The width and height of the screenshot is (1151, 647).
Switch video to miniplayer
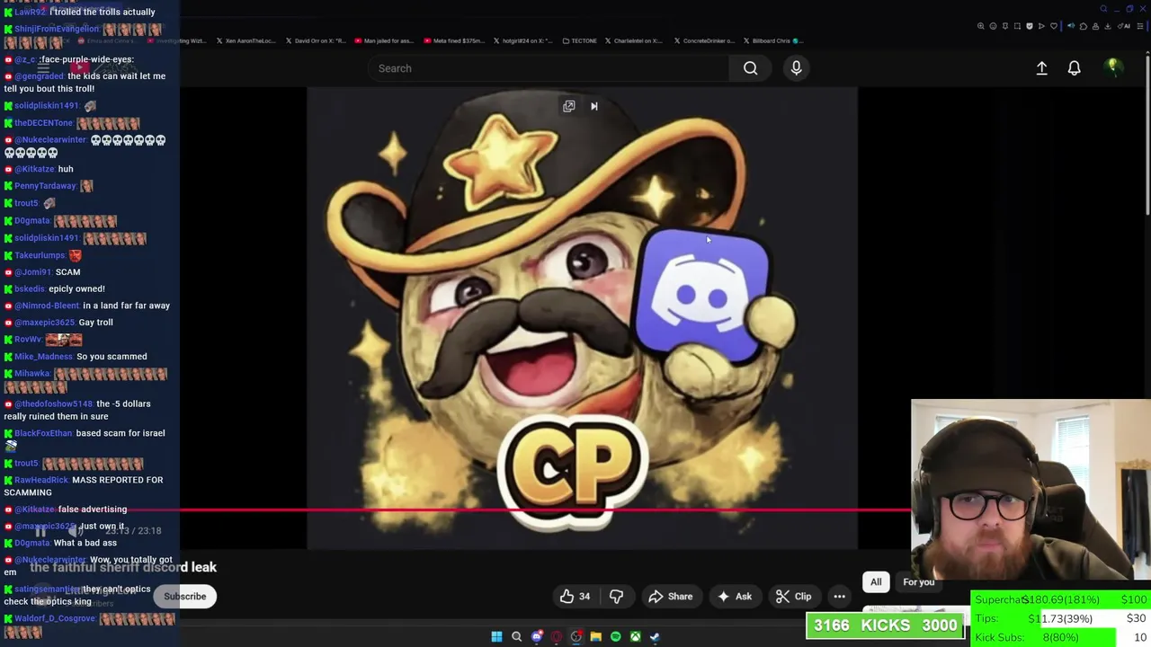[x=568, y=106]
